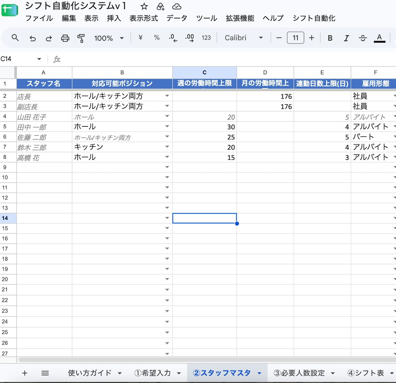Image resolution: width=396 pixels, height=383 pixels.
Task: Open the 編集 menu
Action: pos(69,18)
